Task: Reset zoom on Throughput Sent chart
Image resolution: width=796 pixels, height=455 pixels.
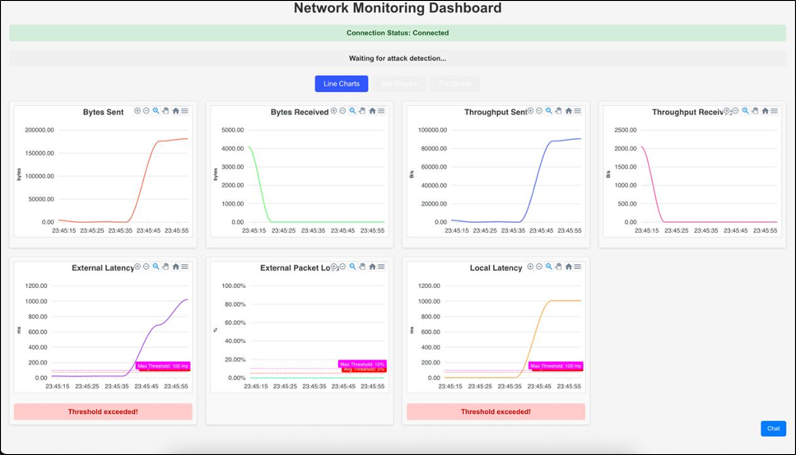Action: pyautogui.click(x=568, y=111)
